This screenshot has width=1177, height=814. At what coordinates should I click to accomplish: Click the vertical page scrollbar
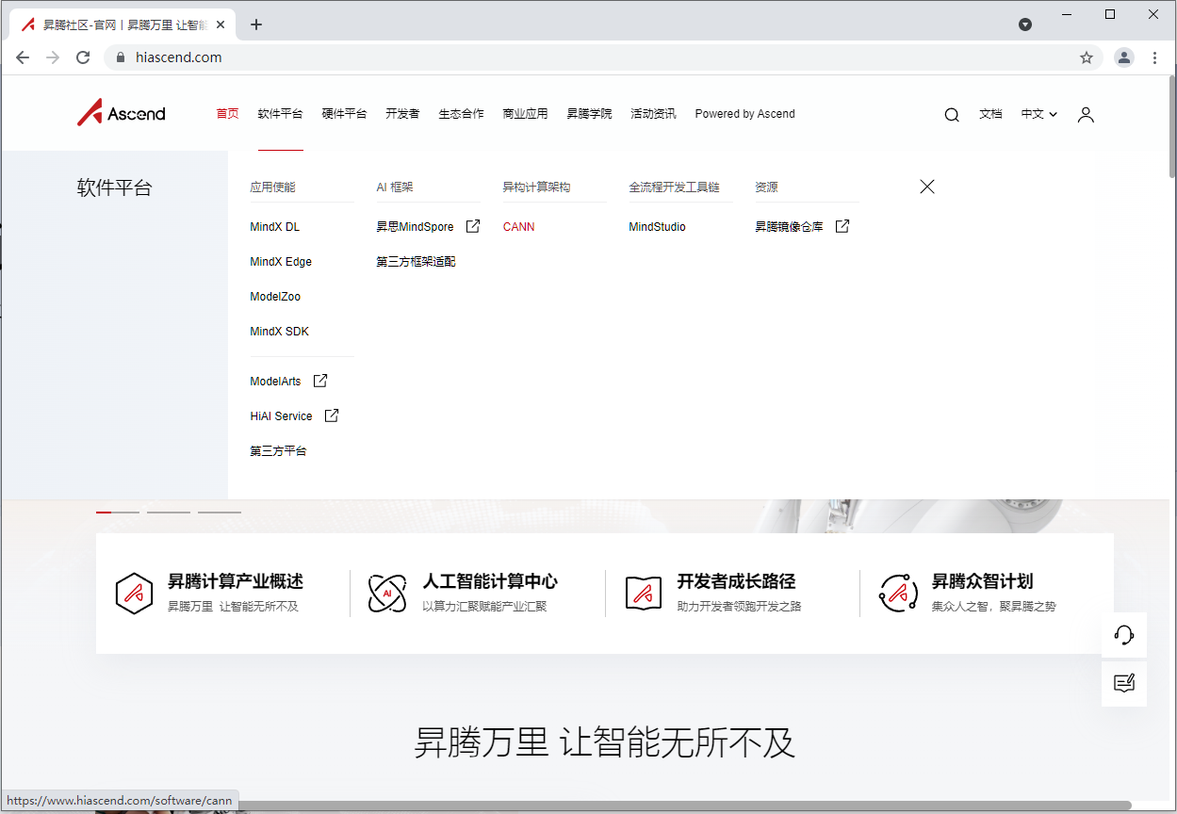click(1171, 127)
